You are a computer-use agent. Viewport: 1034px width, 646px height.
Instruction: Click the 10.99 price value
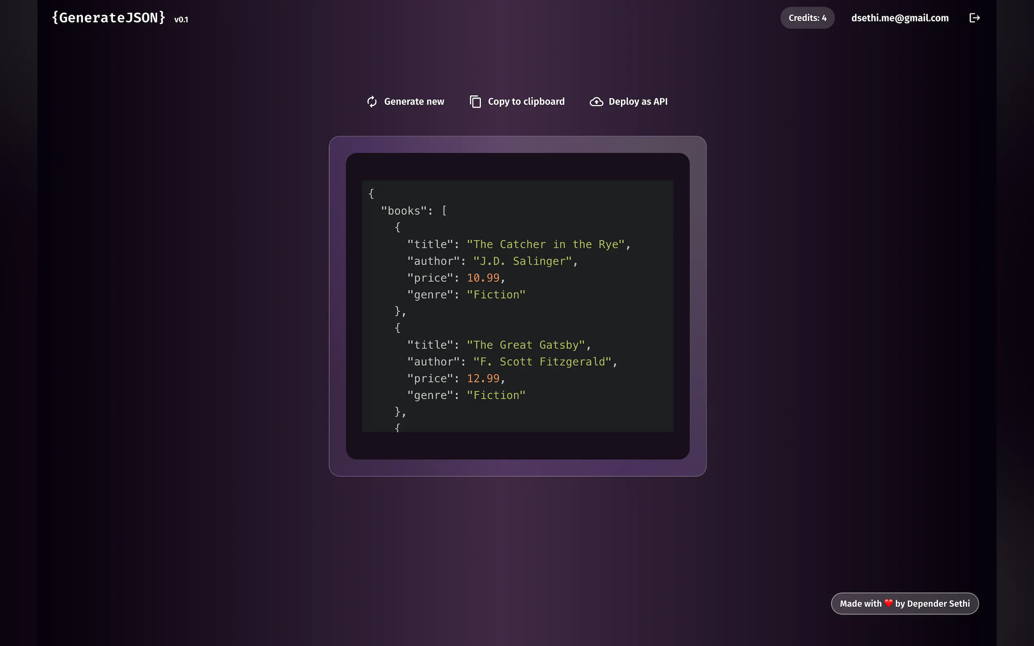click(x=483, y=278)
